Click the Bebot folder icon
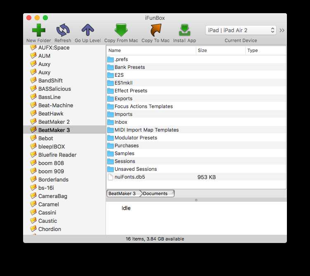The height and width of the screenshot is (276, 310). 33,138
